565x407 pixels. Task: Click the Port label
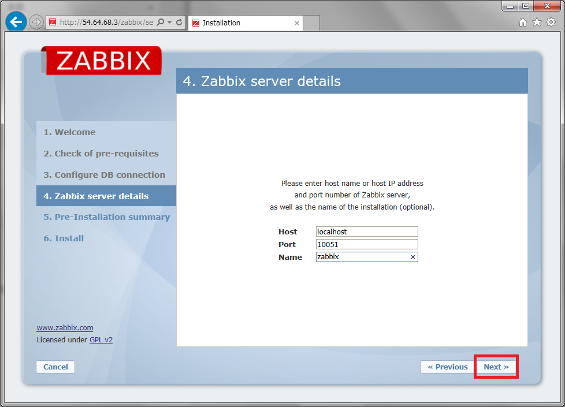tap(287, 245)
